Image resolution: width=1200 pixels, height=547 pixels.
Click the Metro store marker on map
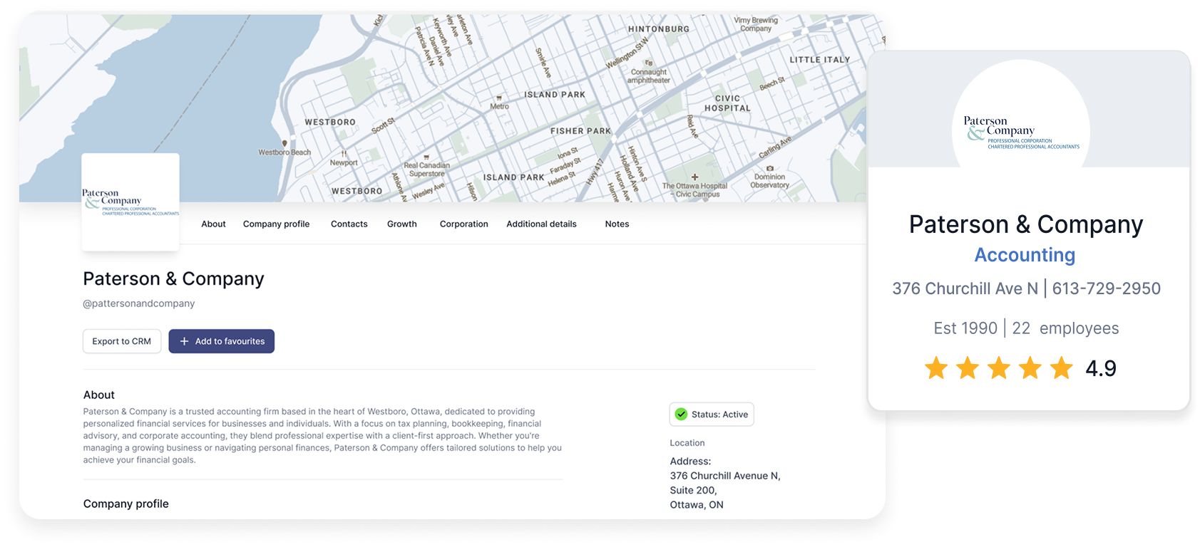pos(499,98)
